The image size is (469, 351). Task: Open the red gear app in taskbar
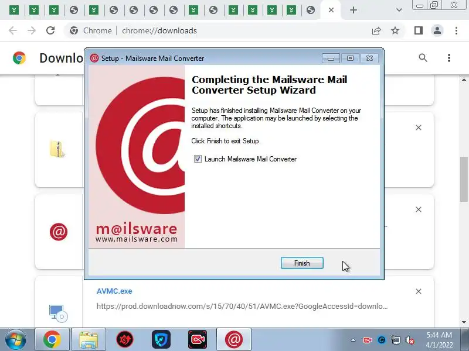pyautogui.click(x=125, y=340)
